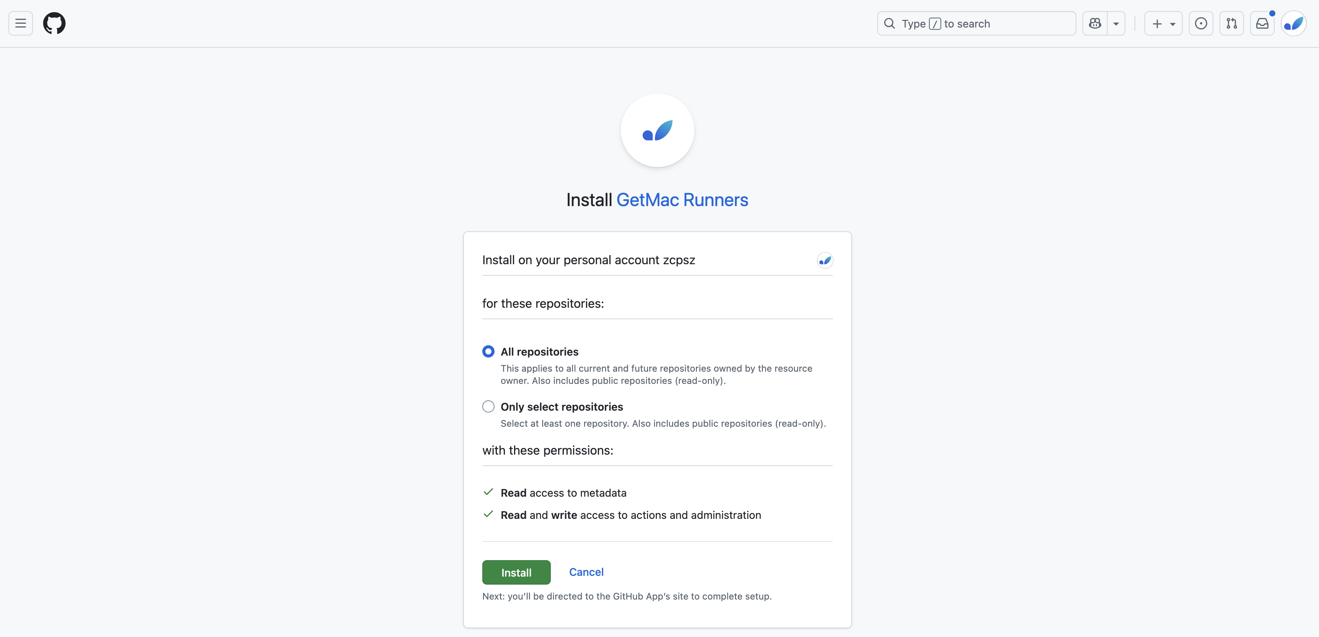Open the GitHub home page via the logo
The width and height of the screenshot is (1319, 637).
[x=54, y=23]
